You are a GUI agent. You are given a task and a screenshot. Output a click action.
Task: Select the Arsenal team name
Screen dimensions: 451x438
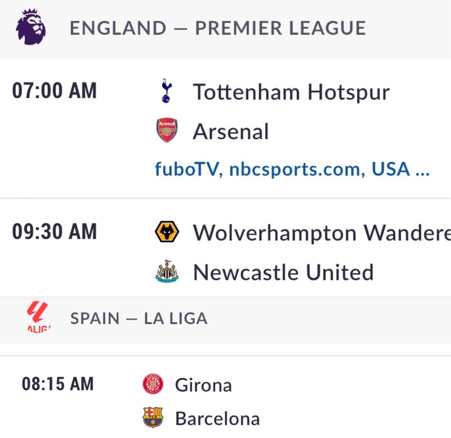pyautogui.click(x=231, y=131)
